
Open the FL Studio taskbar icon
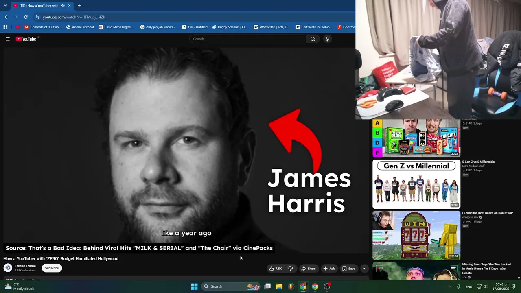pos(291,286)
